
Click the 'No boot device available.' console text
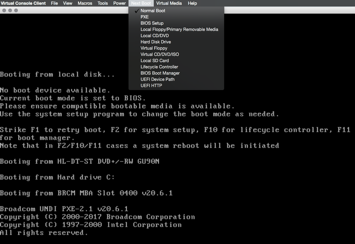coord(55,90)
